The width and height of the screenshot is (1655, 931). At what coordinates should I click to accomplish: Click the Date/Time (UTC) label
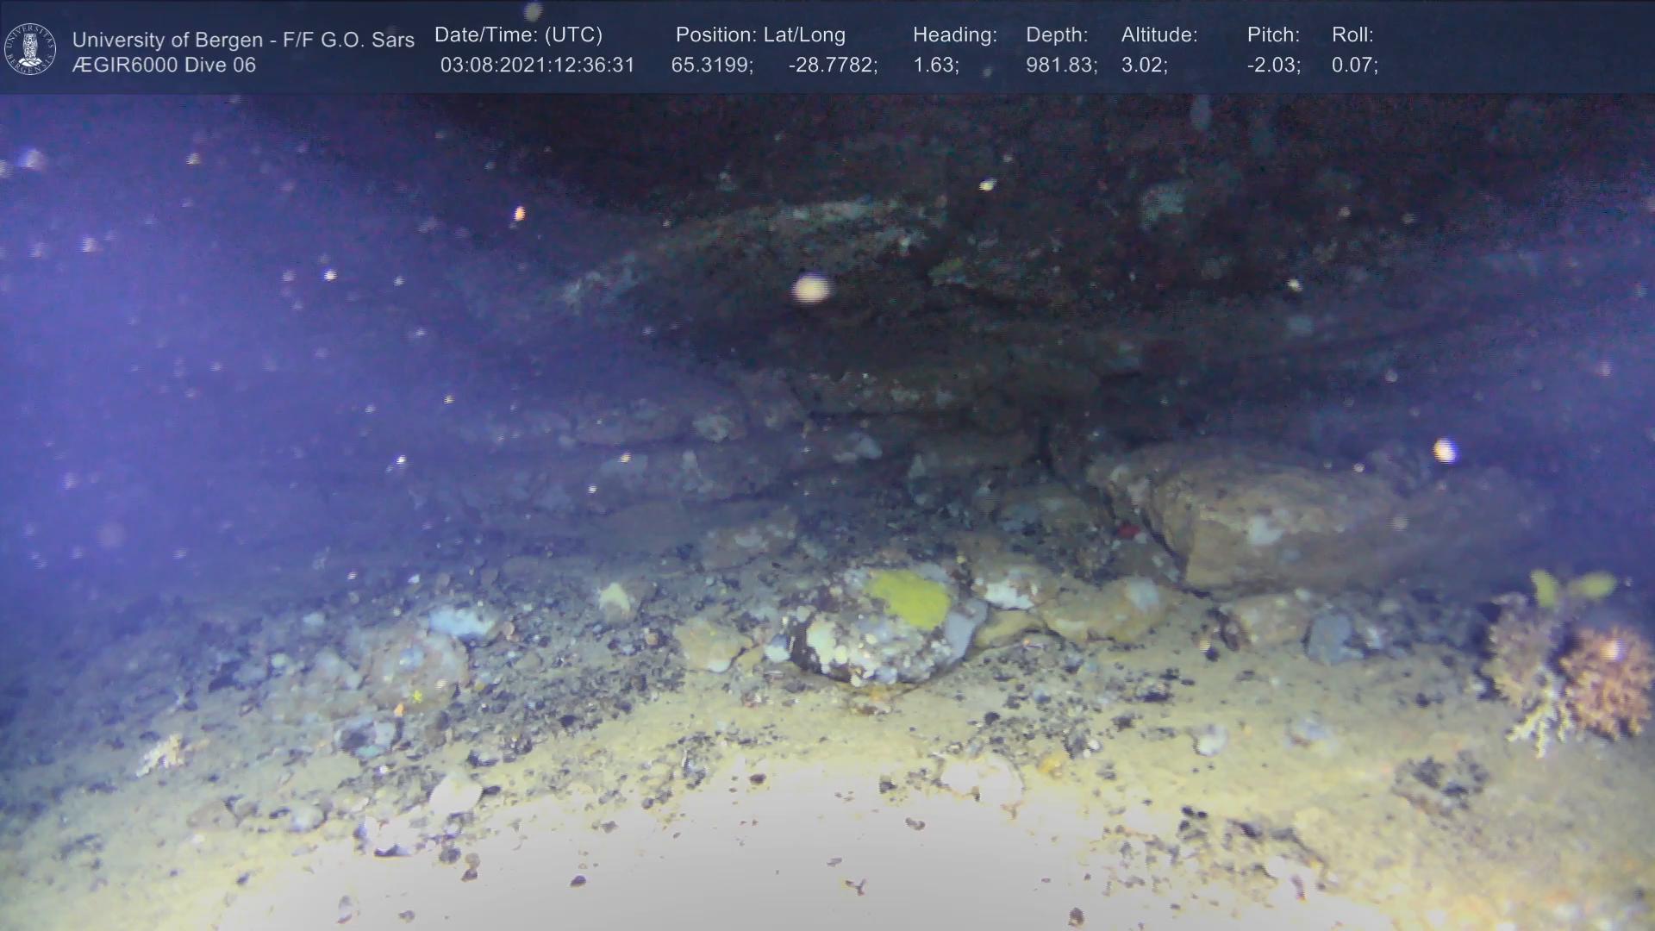tap(518, 35)
